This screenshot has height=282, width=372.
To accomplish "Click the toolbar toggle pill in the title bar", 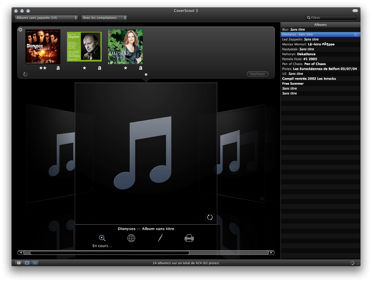I will pos(355,11).
